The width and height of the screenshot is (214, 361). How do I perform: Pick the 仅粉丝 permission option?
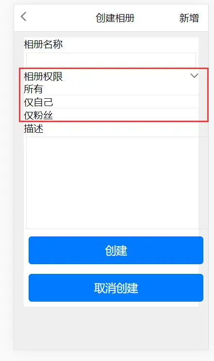tap(38, 115)
